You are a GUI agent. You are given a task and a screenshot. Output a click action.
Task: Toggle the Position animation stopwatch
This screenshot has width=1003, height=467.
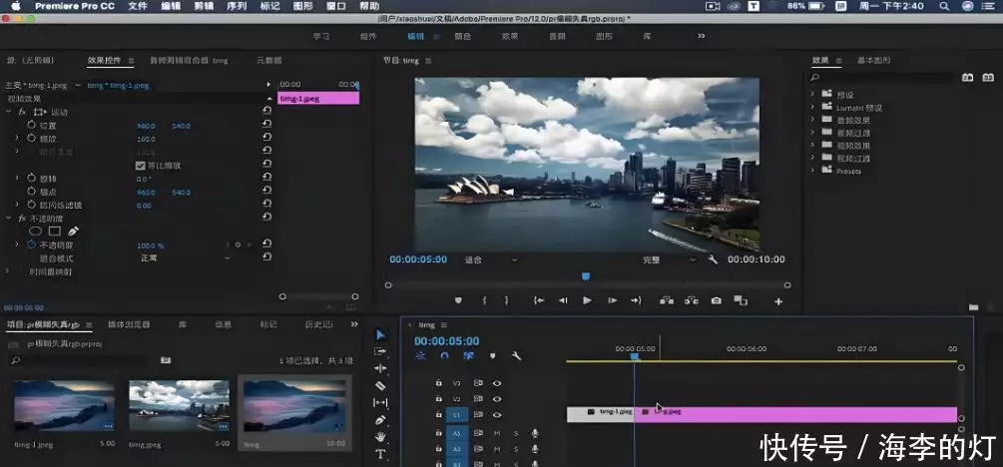(x=32, y=126)
